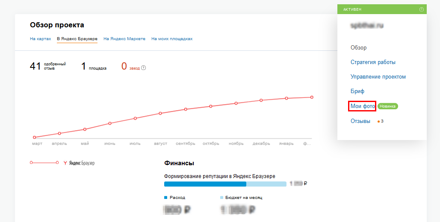Open Мои фото section

363,106
